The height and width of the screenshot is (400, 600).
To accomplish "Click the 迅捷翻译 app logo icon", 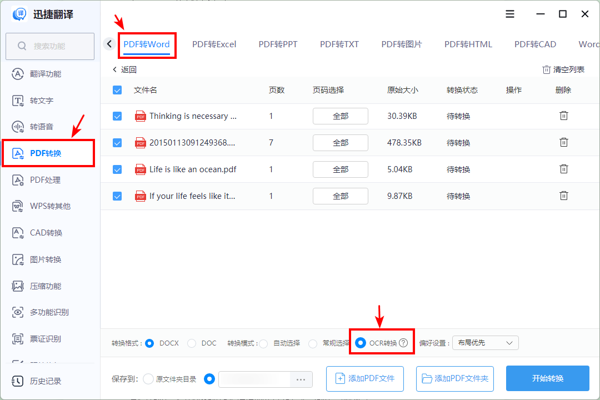I will (x=19, y=14).
